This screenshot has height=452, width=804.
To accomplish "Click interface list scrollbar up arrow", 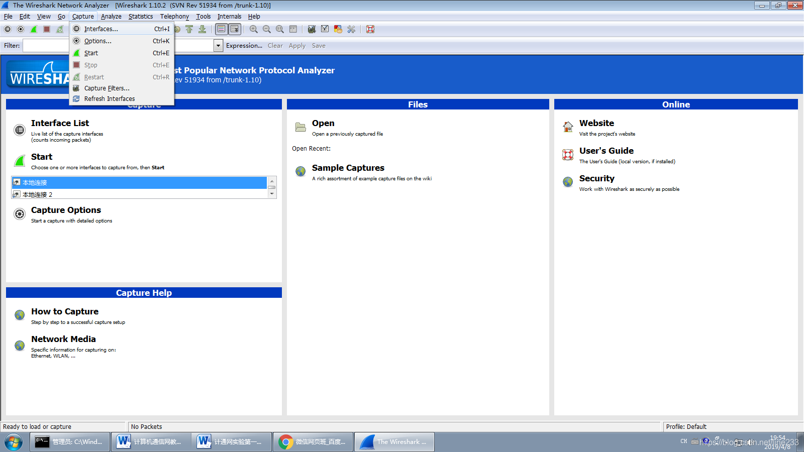I will click(272, 181).
